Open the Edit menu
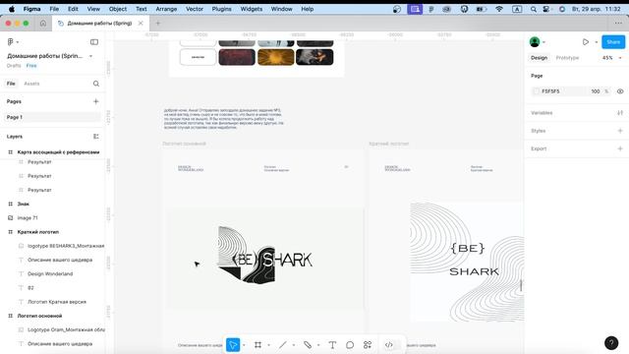 click(x=73, y=9)
